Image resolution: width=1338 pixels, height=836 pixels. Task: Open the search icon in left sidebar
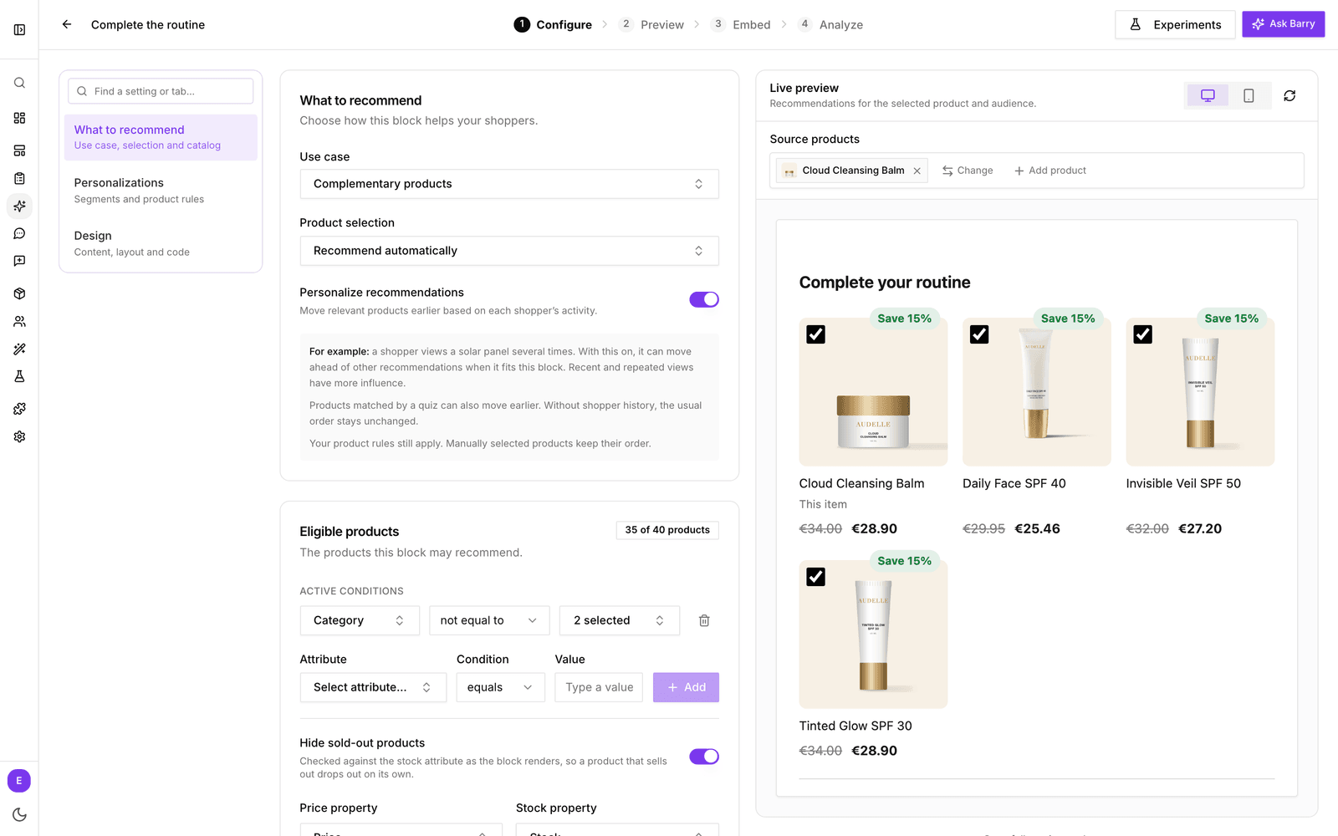(x=19, y=83)
